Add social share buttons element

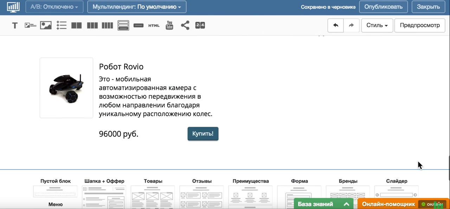[x=185, y=25]
